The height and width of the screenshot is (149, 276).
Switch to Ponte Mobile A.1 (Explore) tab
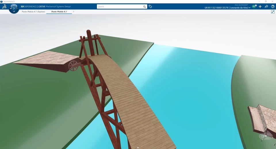point(33,11)
